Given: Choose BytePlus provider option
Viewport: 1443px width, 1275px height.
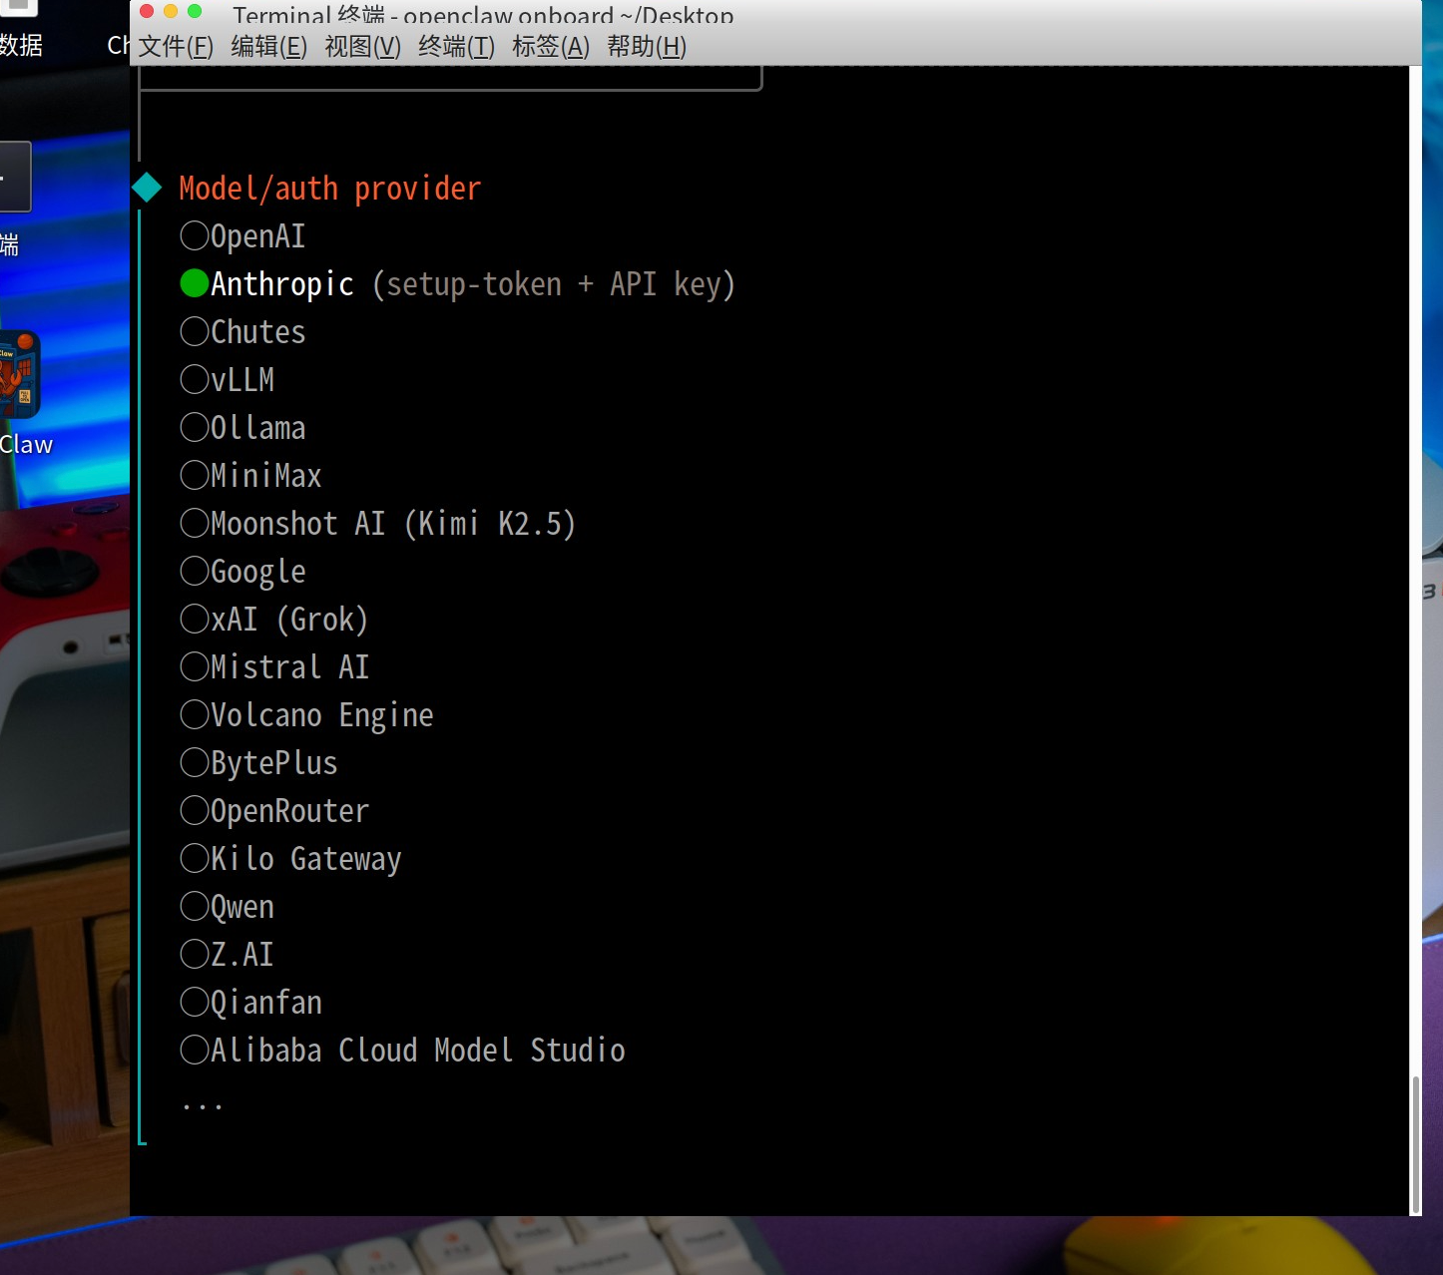Looking at the screenshot, I should coord(258,763).
